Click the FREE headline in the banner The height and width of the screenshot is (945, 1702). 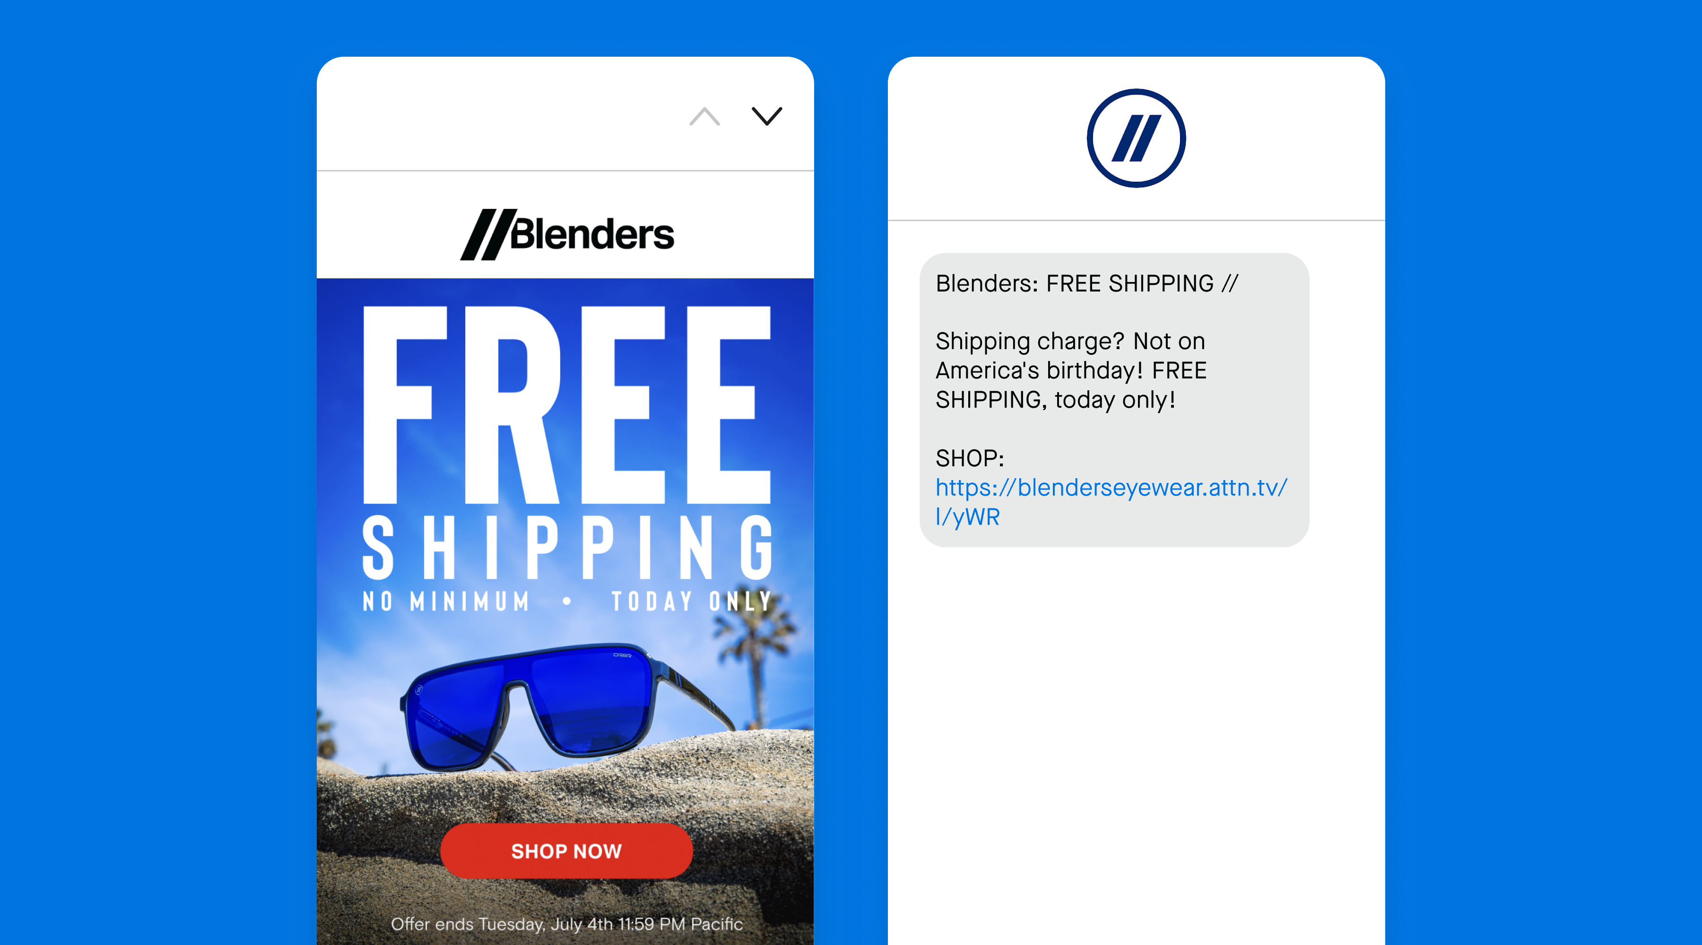tap(567, 405)
